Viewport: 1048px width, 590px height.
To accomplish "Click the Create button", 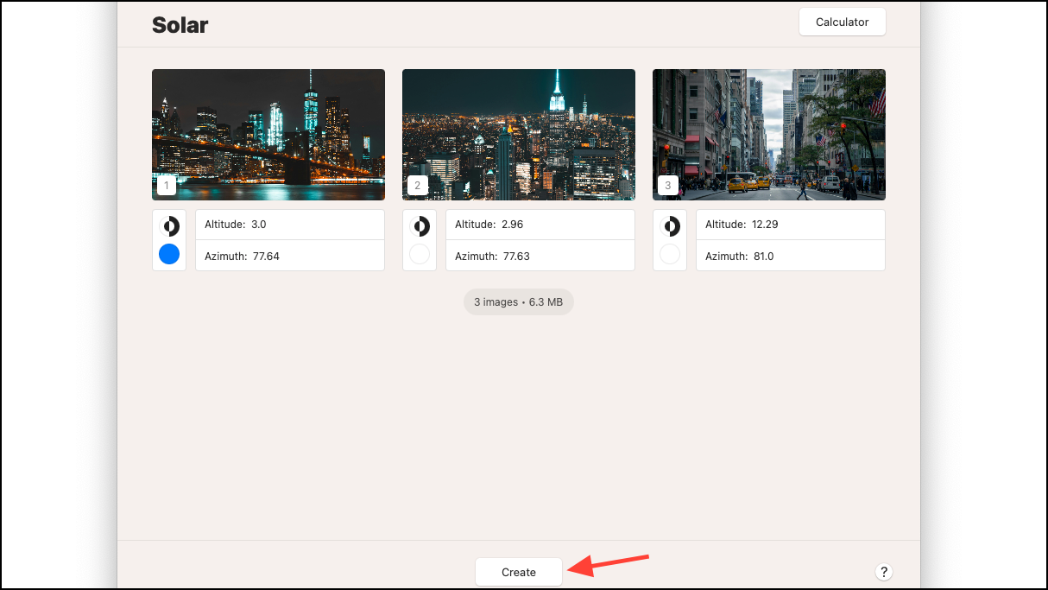I will coord(519,572).
